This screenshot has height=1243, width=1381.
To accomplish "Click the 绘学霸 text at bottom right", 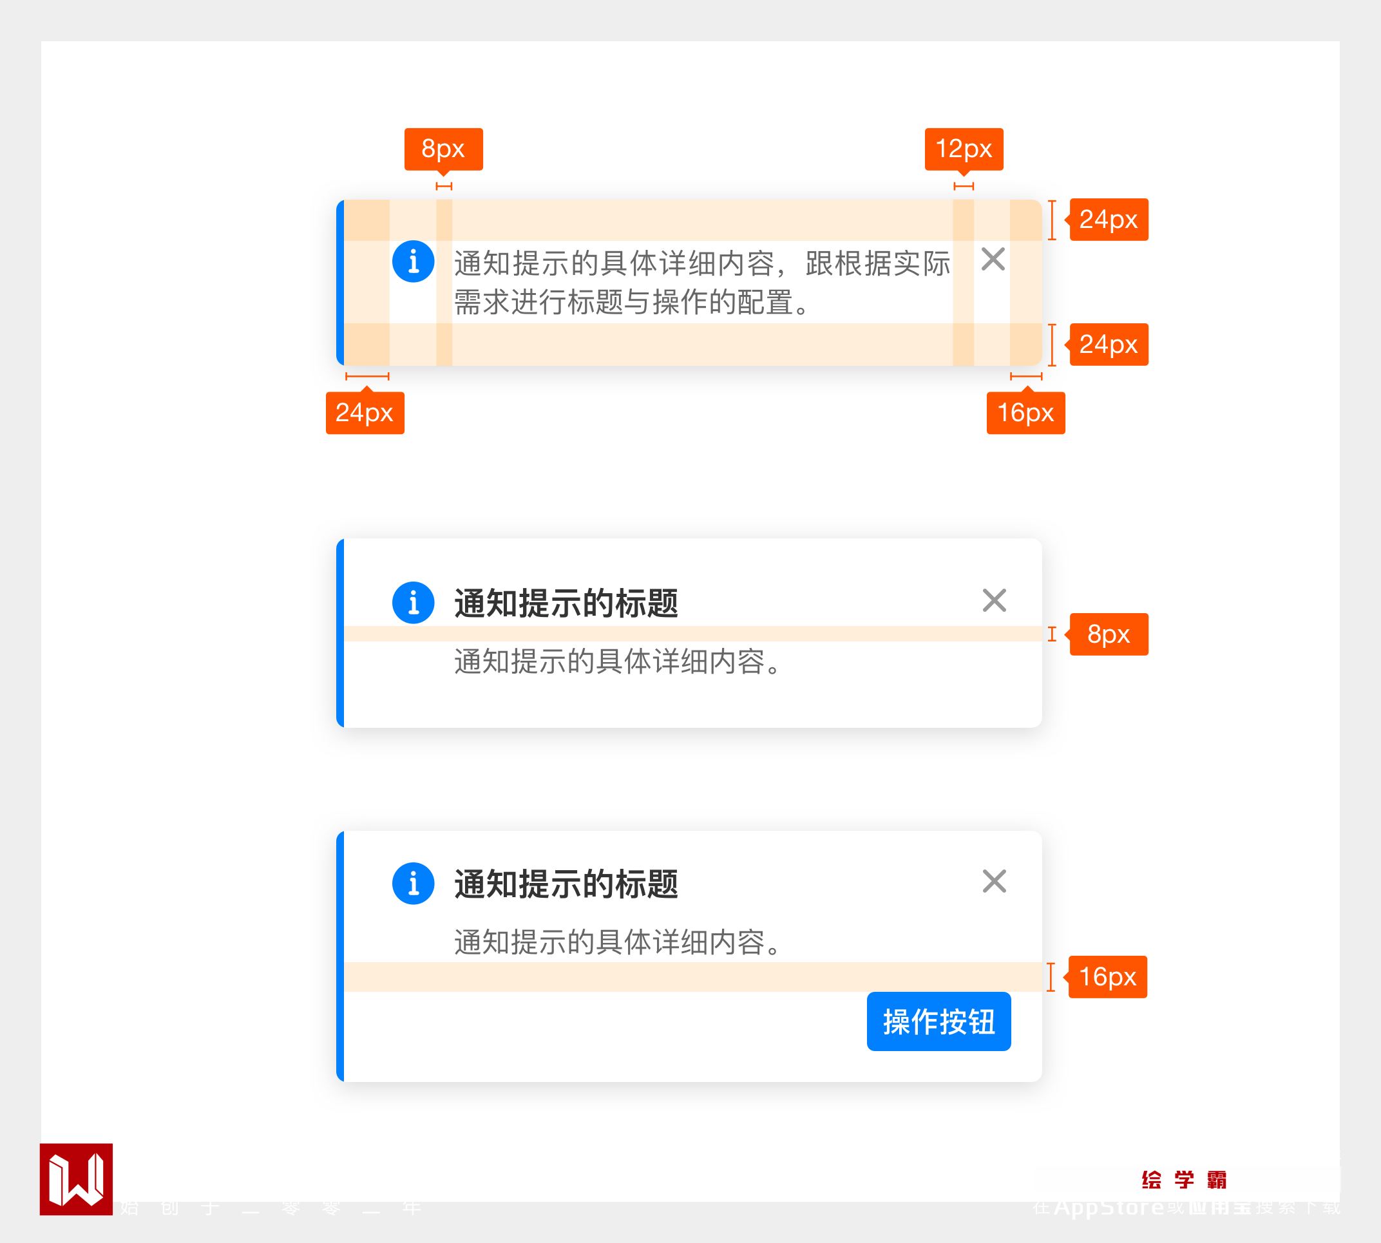I will [1184, 1179].
